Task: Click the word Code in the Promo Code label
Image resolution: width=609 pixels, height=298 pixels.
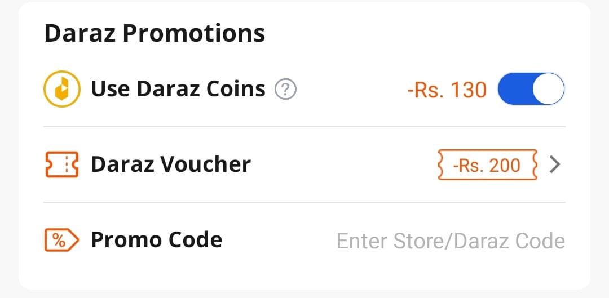Action: [x=195, y=240]
